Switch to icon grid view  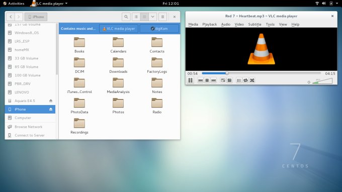point(144,17)
